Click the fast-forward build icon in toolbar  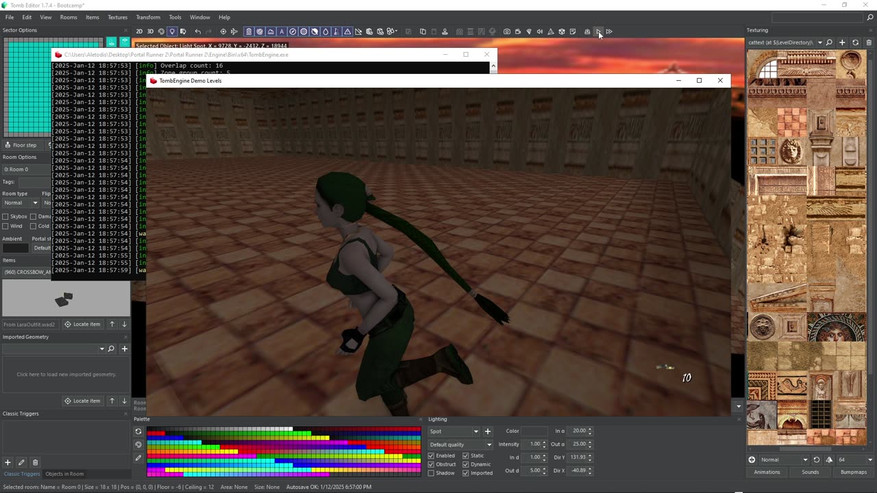[x=609, y=31]
